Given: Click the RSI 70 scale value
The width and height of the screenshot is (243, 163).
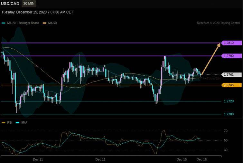Looking at the screenshot, I should (226, 131).
